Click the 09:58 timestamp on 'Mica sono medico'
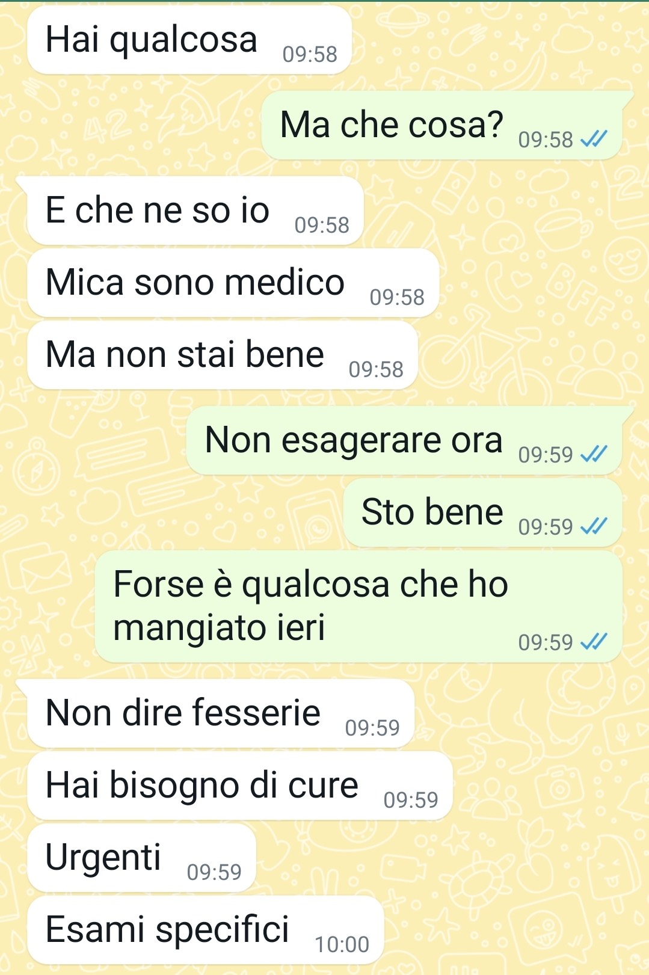The image size is (649, 975). click(397, 297)
